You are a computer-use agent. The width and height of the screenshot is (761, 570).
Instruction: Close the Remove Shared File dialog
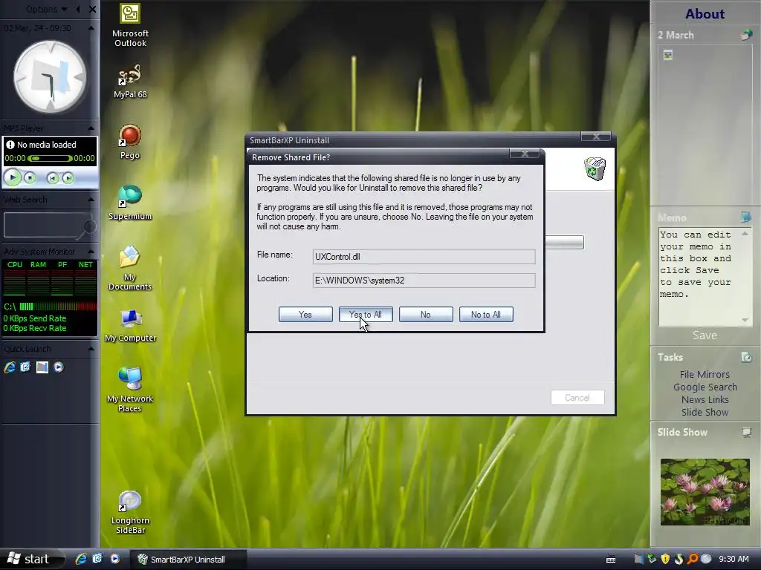tap(525, 154)
